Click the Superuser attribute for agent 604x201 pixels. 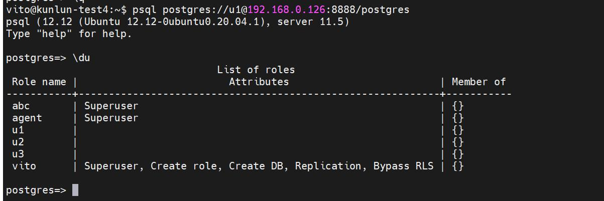coord(111,118)
